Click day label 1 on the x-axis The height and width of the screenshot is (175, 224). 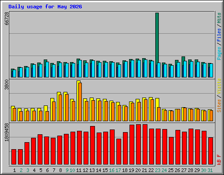click(x=14, y=170)
